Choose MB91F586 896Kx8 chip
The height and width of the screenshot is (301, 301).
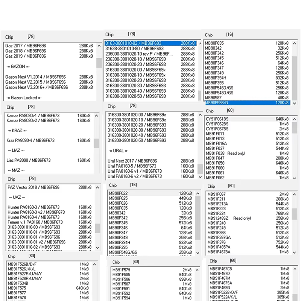tap(152, 279)
